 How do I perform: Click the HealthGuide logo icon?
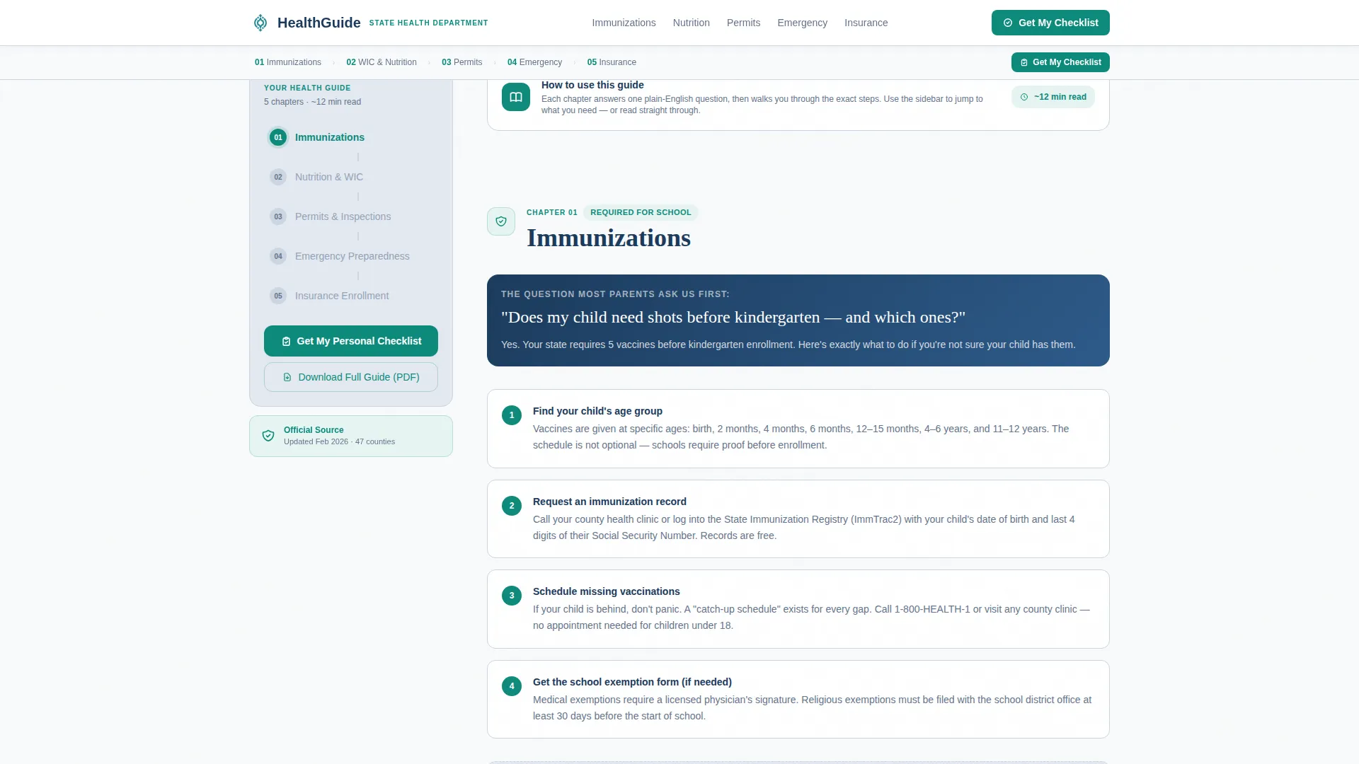[260, 23]
